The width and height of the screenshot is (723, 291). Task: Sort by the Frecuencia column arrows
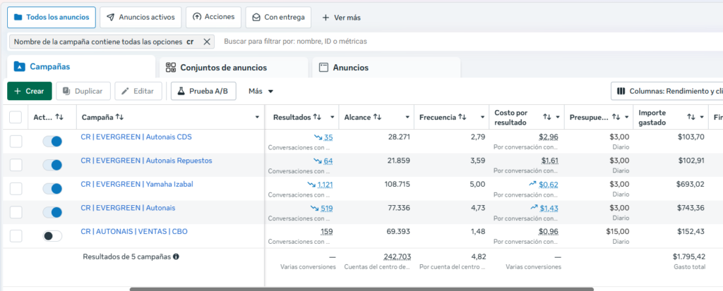(x=462, y=118)
